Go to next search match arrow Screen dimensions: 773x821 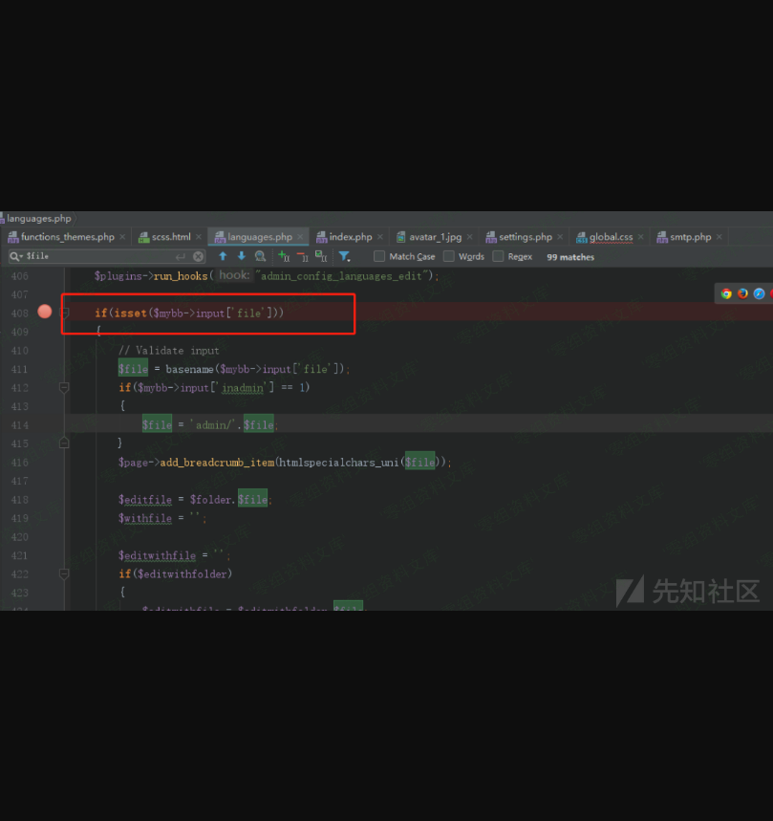pyautogui.click(x=241, y=256)
